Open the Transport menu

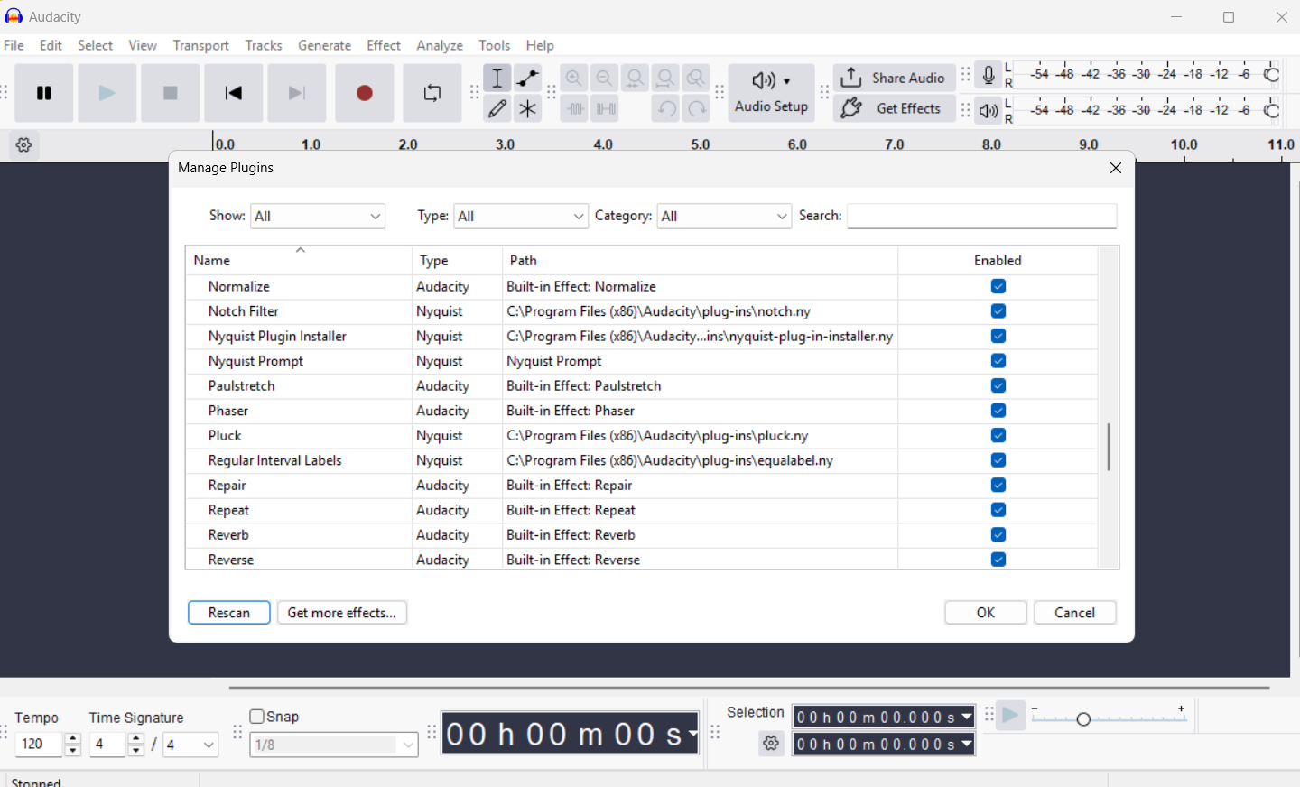[201, 45]
